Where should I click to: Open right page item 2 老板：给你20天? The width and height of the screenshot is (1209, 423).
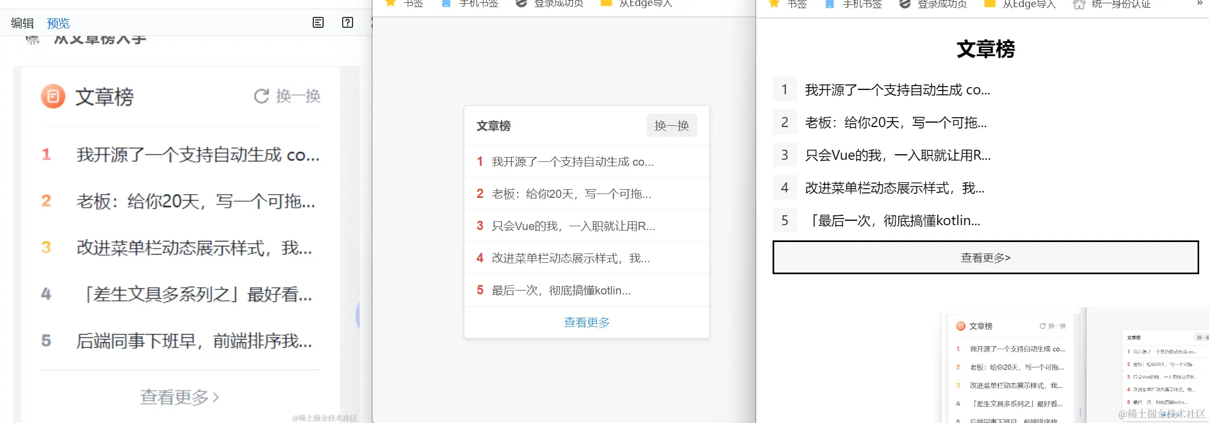pos(896,122)
